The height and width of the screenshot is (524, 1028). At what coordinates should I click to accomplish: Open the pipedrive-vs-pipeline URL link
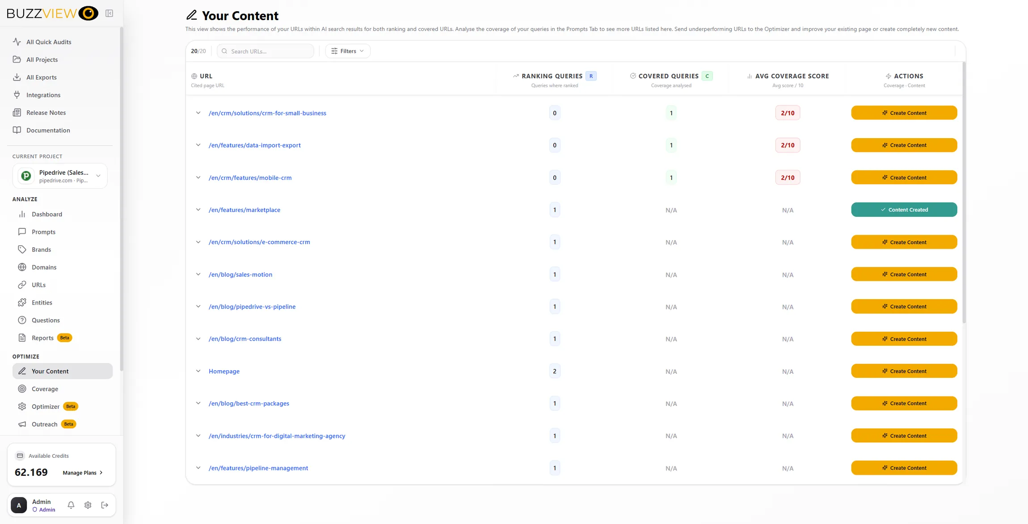click(252, 307)
